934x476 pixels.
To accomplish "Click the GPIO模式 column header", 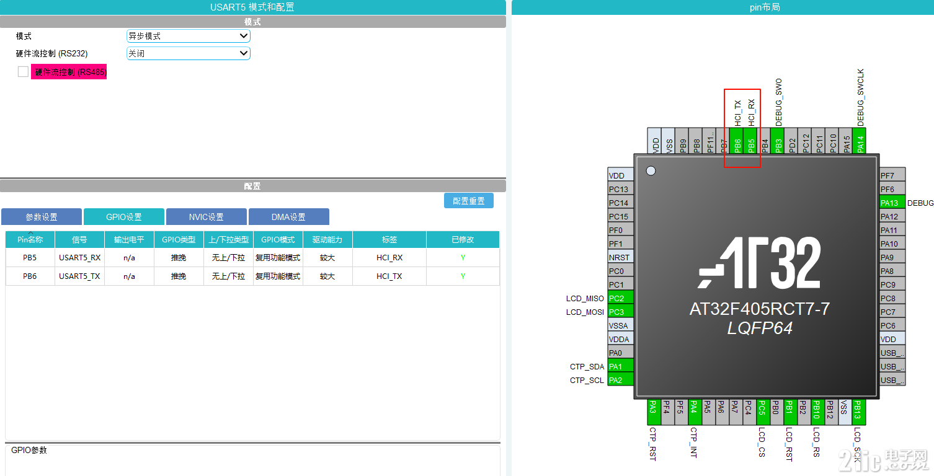I will (x=278, y=239).
